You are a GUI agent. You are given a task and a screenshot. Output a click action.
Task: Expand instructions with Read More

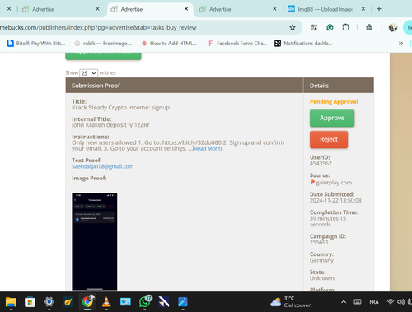click(207, 148)
